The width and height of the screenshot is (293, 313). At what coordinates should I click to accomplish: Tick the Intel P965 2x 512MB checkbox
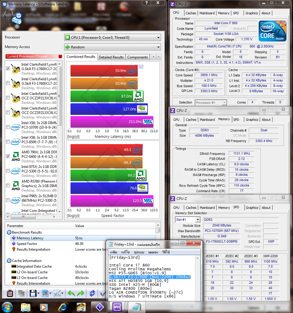8,200
